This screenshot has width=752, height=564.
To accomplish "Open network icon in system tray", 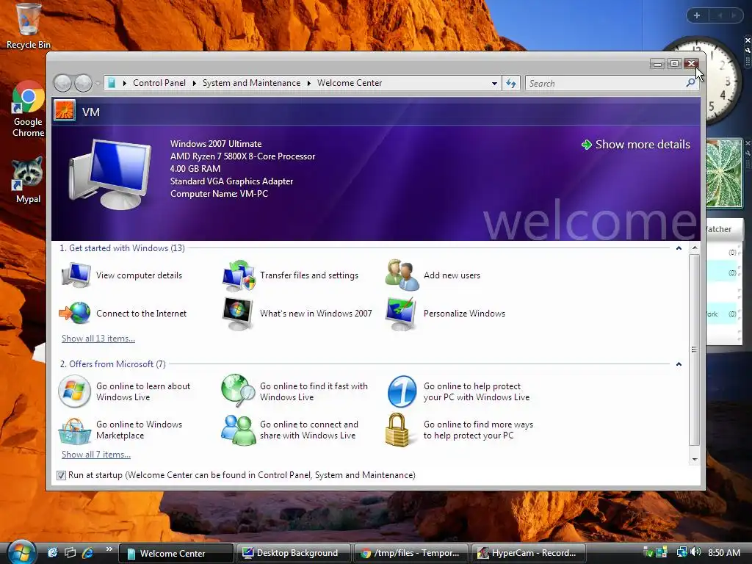I will 681,552.
